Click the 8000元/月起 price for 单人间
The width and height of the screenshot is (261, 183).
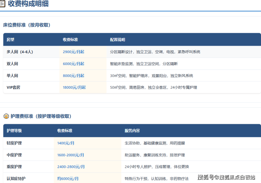click(73, 76)
